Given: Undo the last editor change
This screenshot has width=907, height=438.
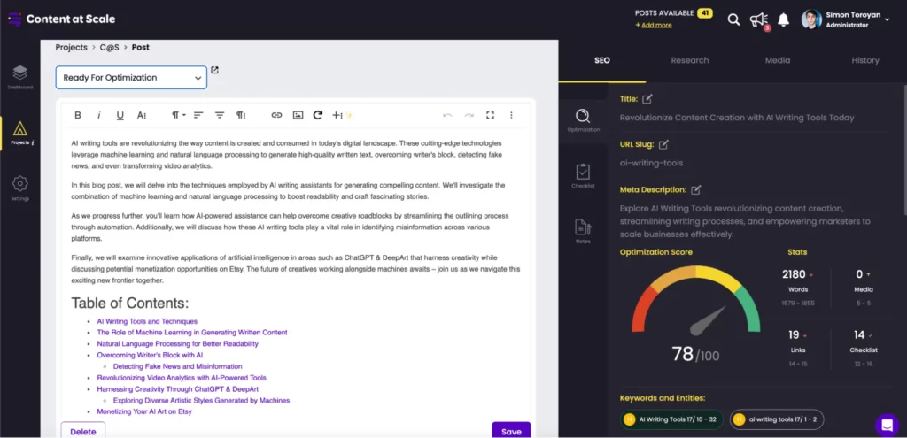Looking at the screenshot, I should tap(447, 115).
